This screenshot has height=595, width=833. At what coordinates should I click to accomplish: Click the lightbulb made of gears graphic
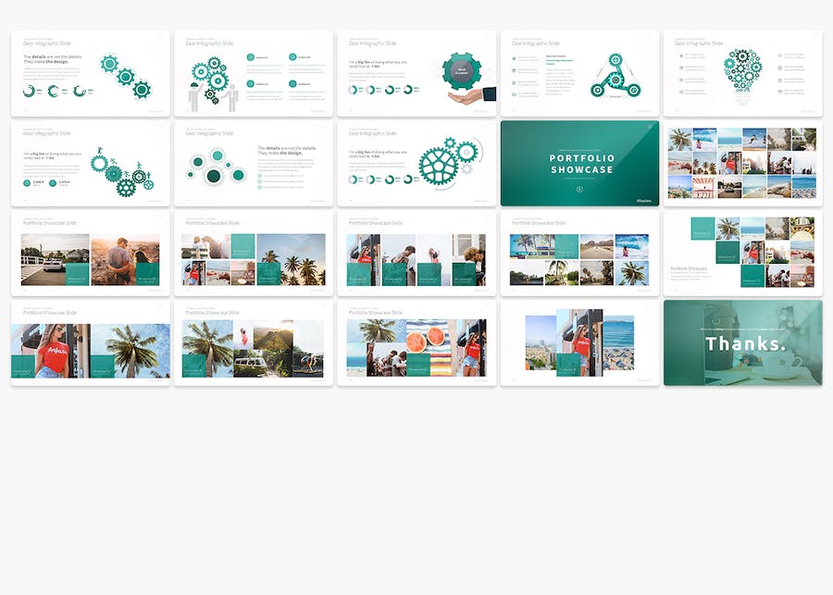742,70
